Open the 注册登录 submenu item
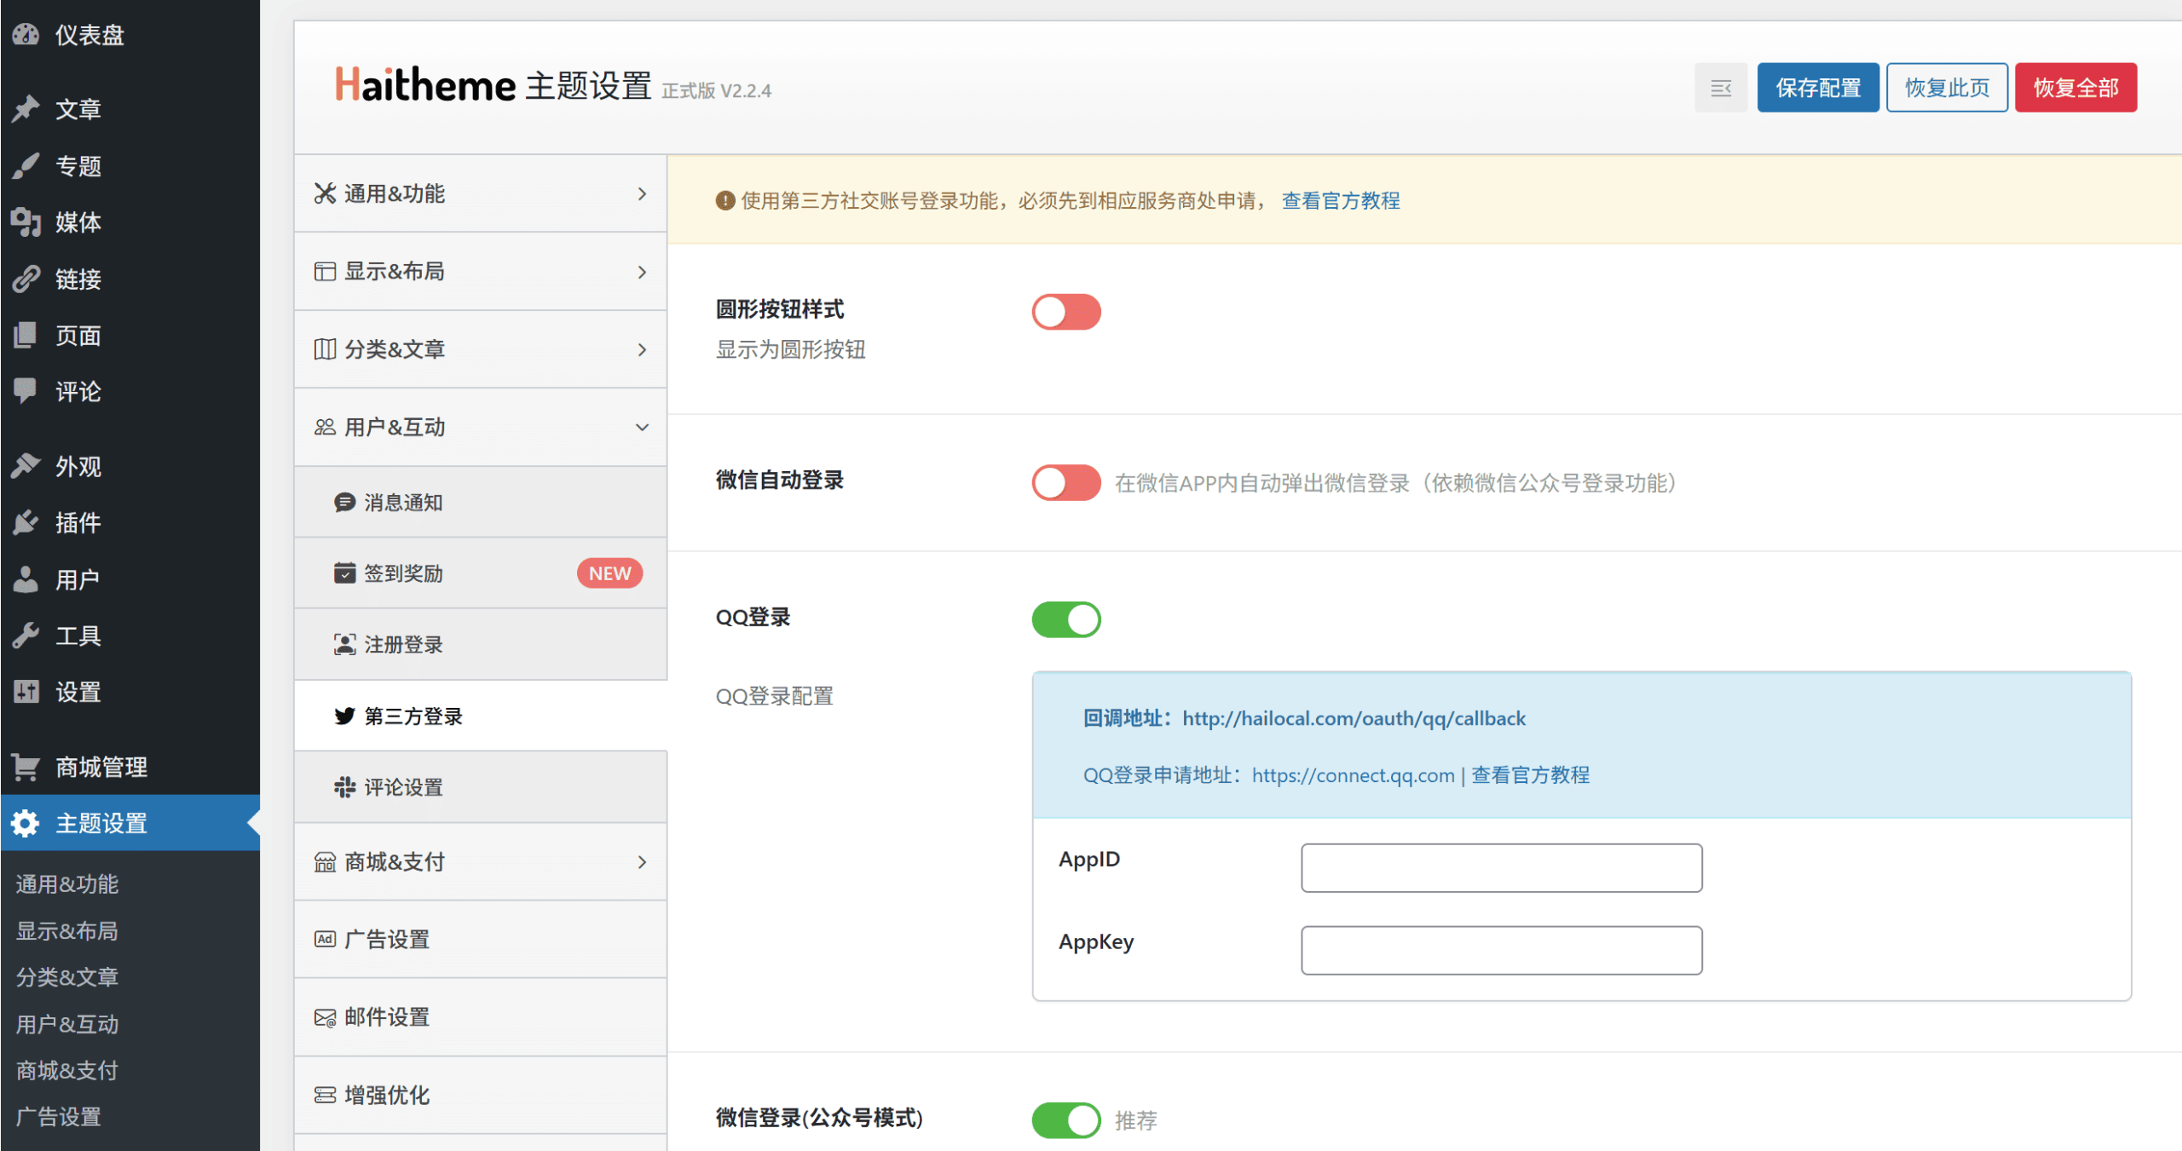 pyautogui.click(x=403, y=645)
